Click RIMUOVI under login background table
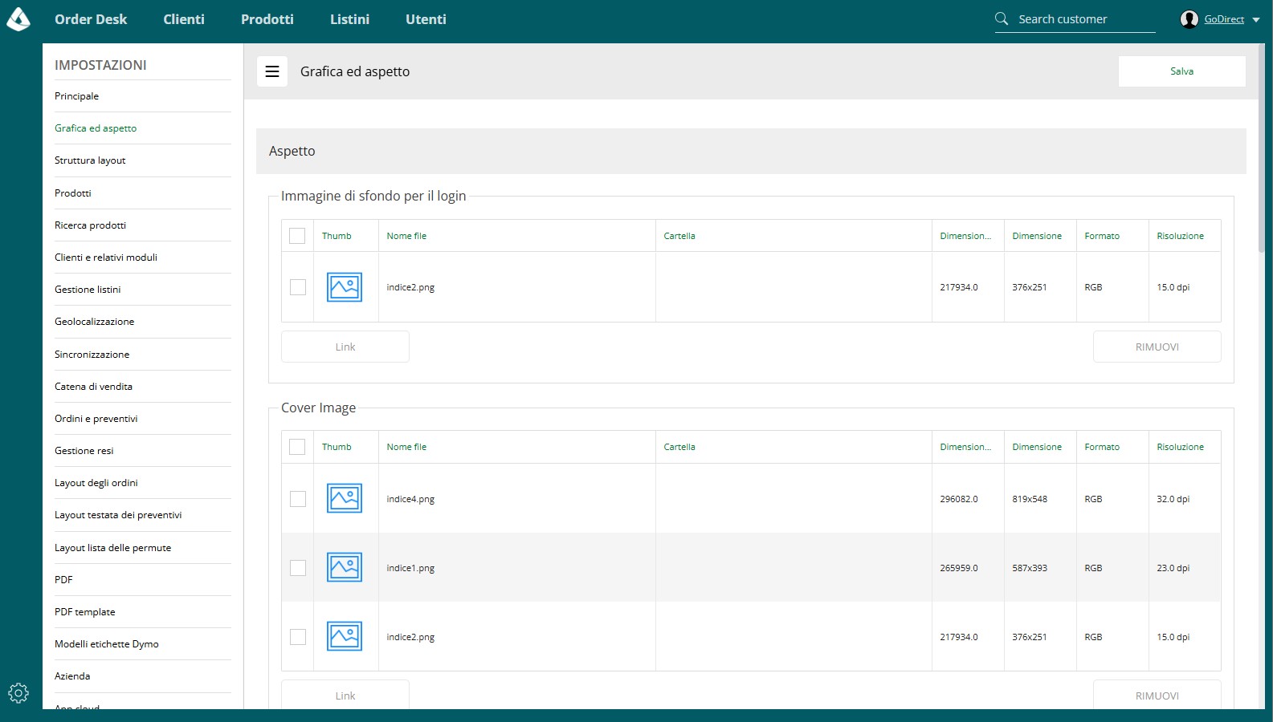 pyautogui.click(x=1157, y=347)
